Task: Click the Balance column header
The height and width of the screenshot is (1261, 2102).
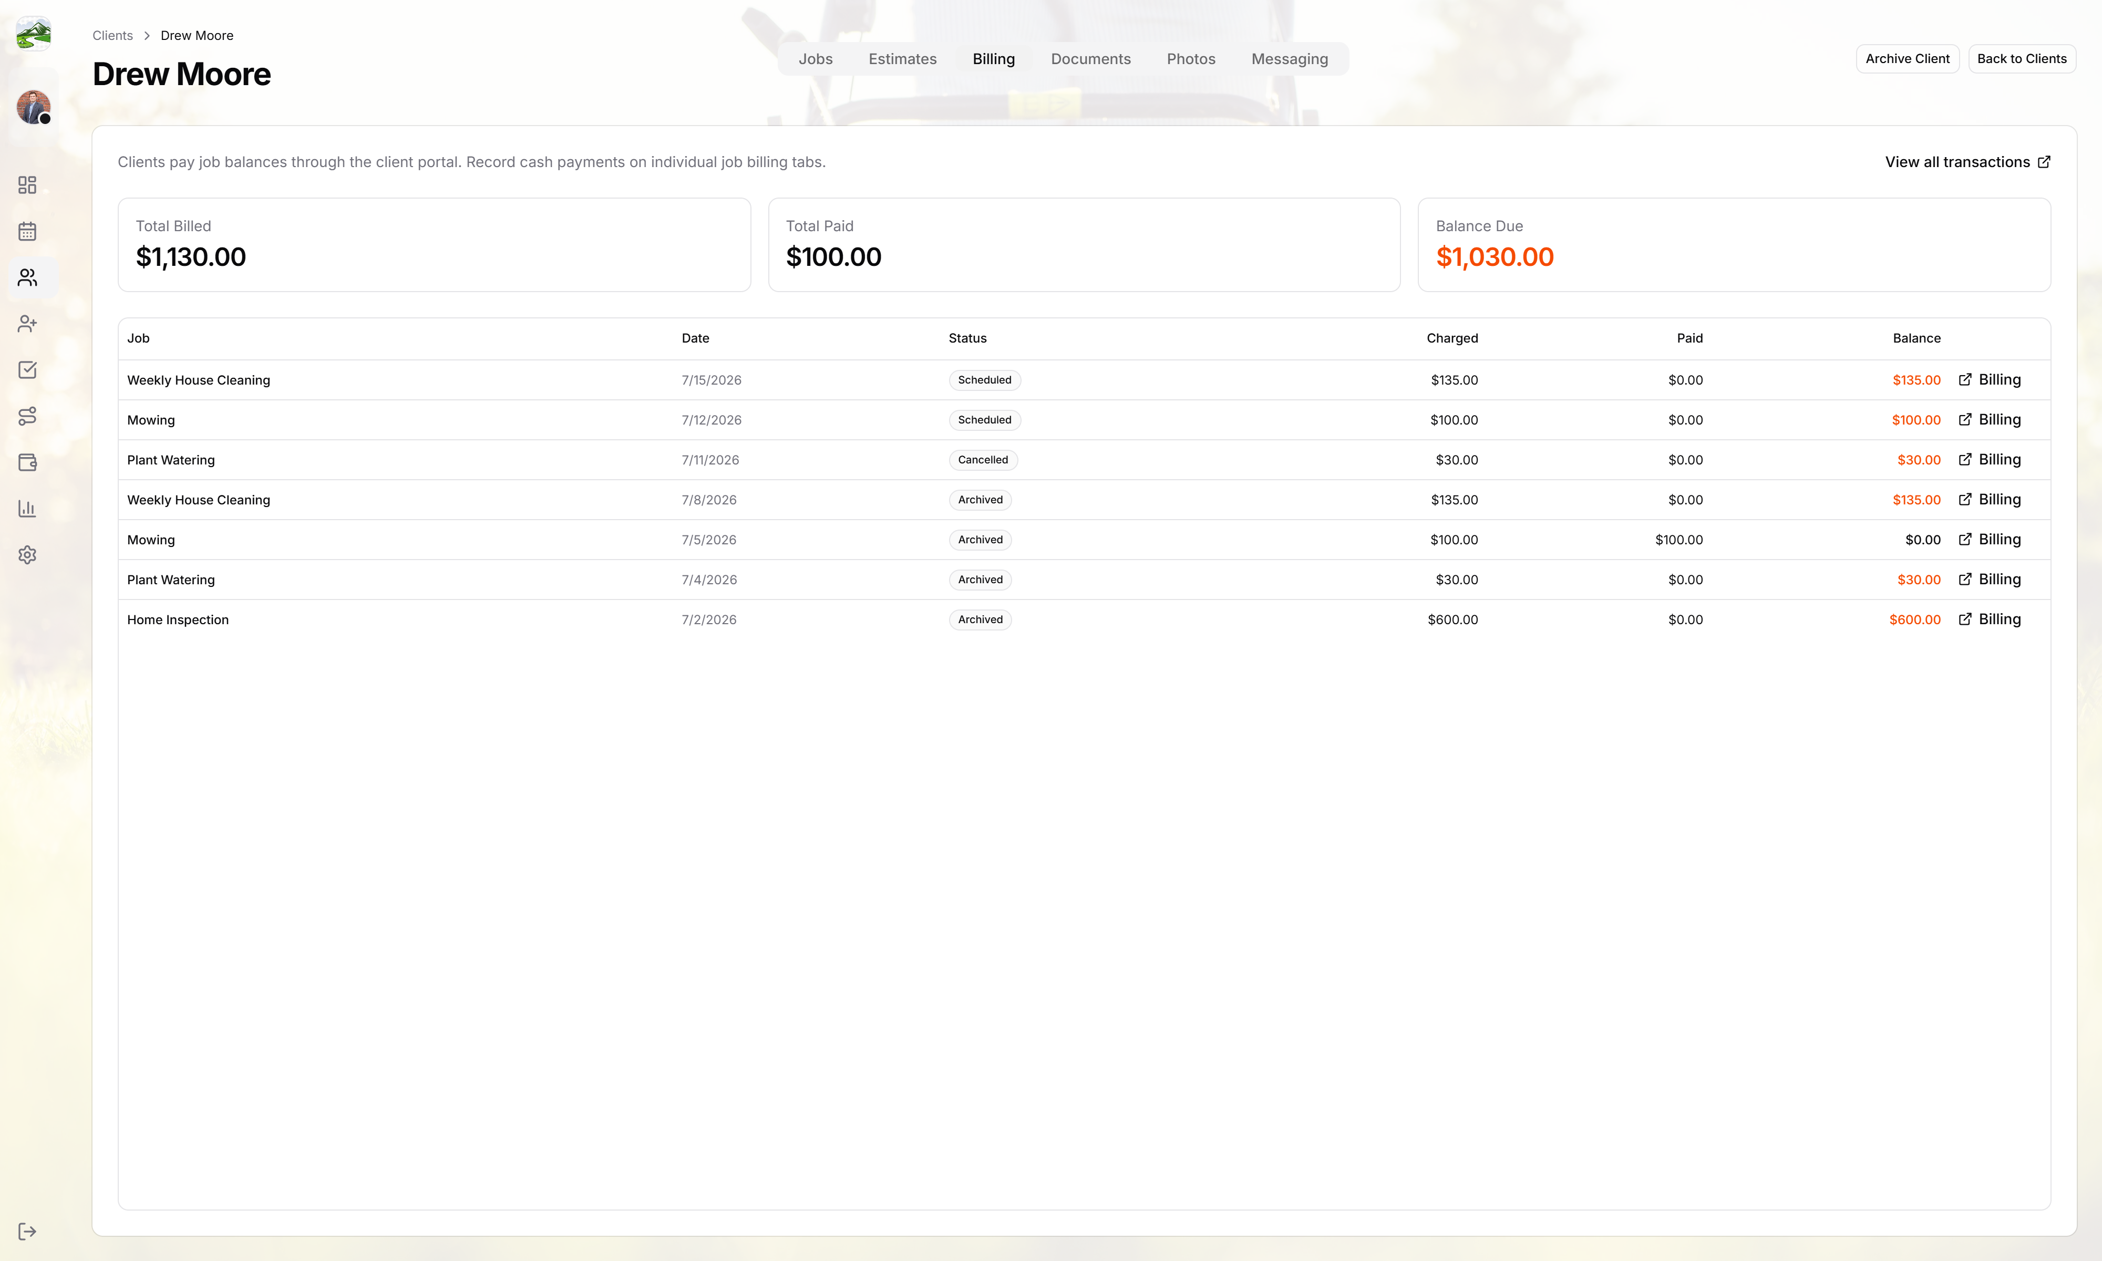Action: [x=1916, y=338]
